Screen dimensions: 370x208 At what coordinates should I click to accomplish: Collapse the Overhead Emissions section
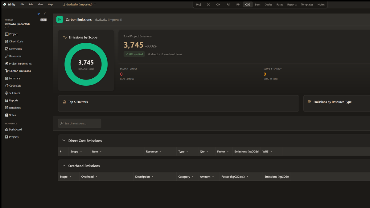point(64,166)
